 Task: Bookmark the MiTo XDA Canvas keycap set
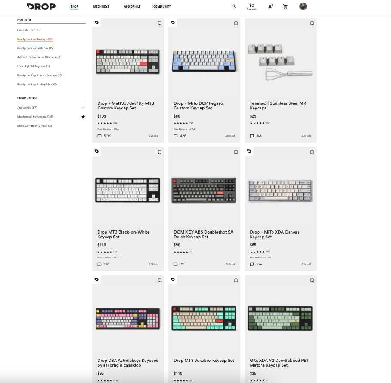tap(312, 152)
